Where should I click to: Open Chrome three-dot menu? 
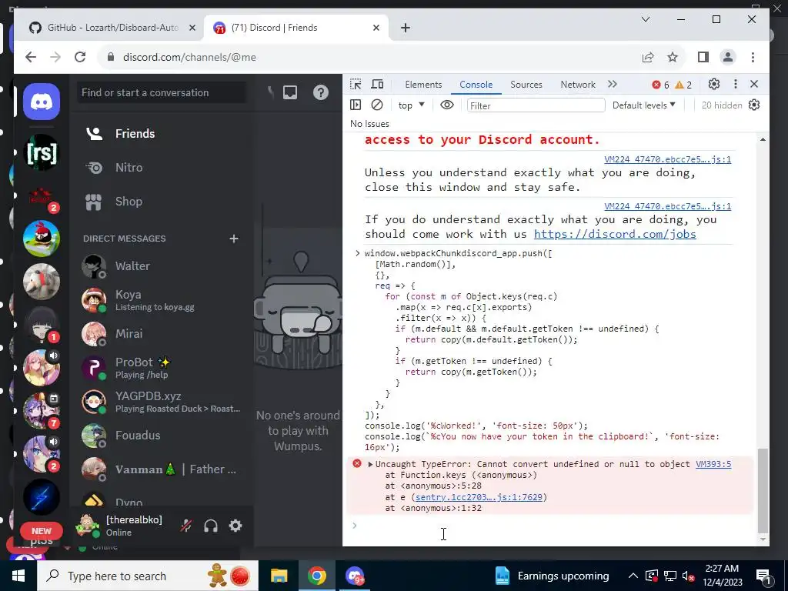pos(753,57)
